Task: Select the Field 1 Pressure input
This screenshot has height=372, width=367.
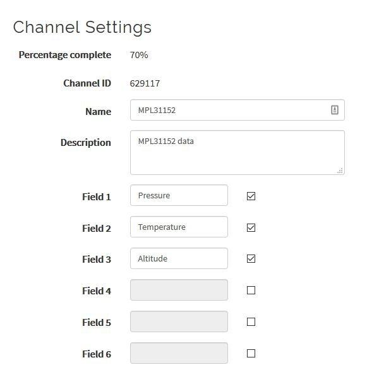Action: tap(179, 195)
